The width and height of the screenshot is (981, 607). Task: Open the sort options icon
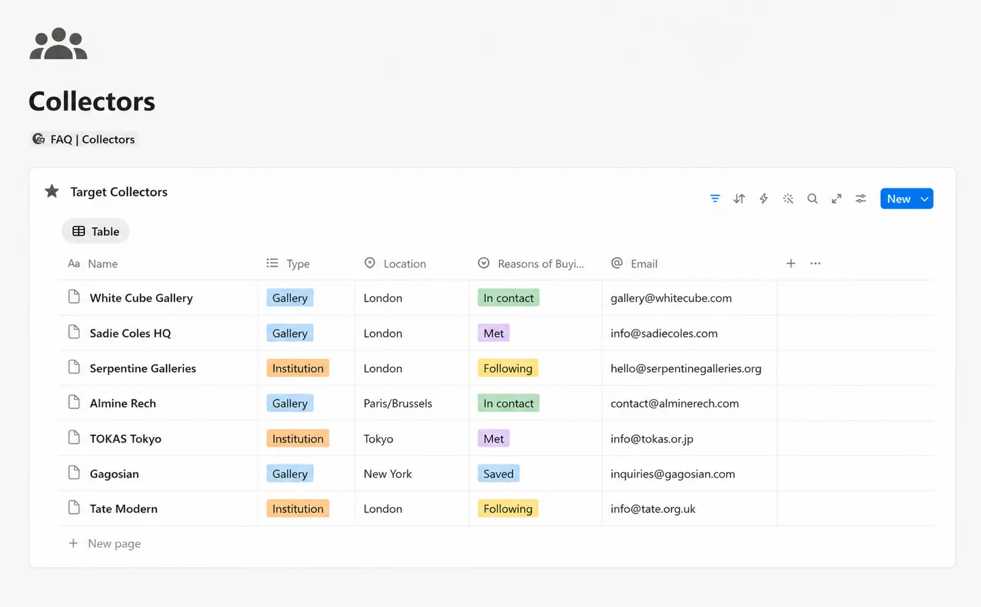click(x=739, y=199)
